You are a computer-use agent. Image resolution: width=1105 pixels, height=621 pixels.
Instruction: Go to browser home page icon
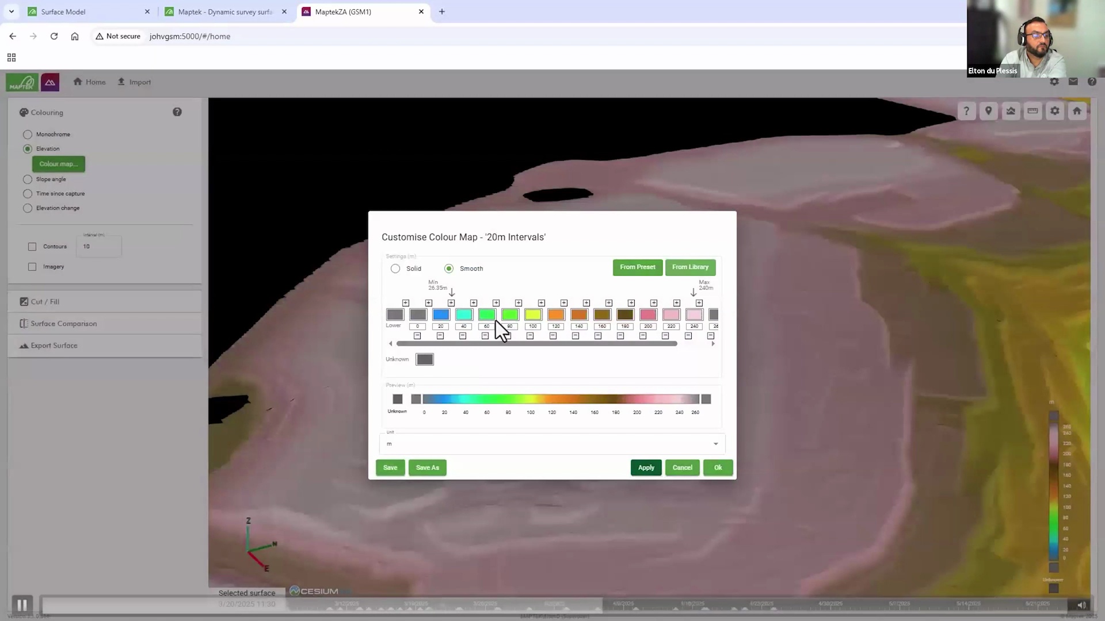coord(75,36)
